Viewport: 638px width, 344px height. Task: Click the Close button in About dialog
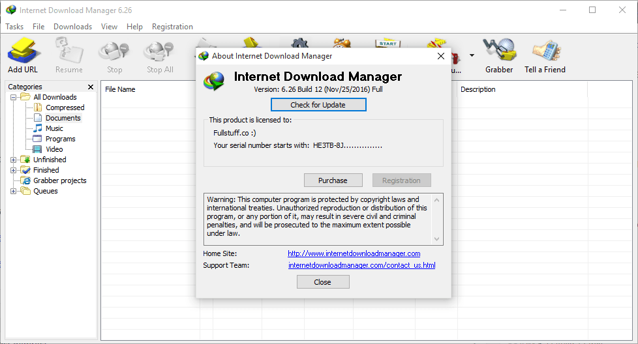323,282
